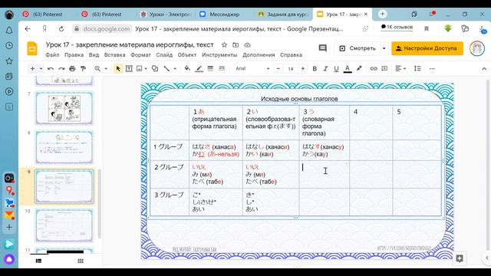Open the Файл menu
The image size is (491, 276).
point(52,54)
